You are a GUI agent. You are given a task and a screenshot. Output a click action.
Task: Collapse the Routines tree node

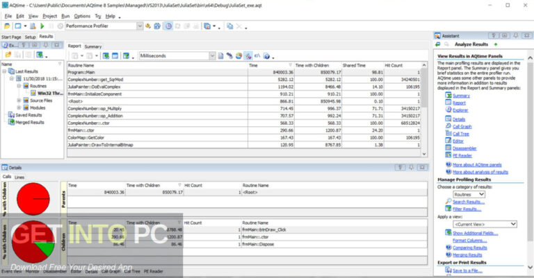(x=19, y=86)
